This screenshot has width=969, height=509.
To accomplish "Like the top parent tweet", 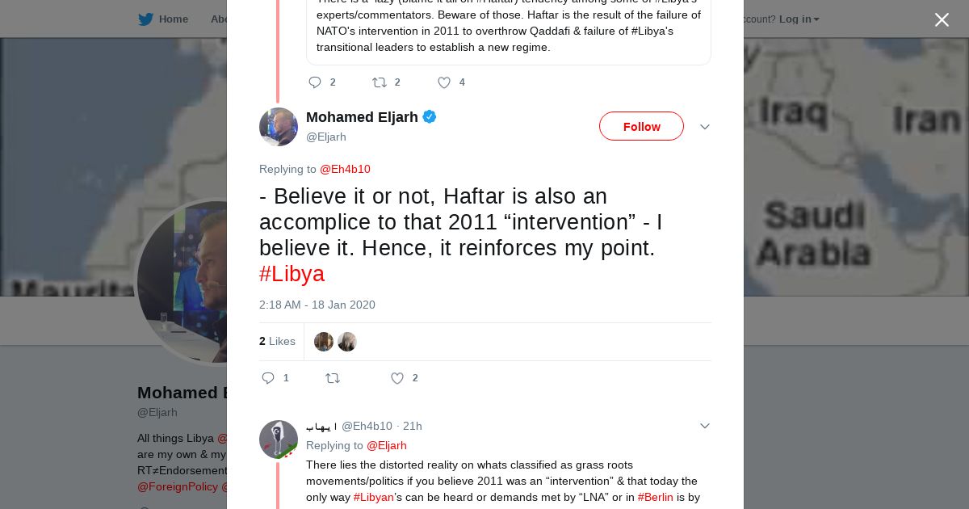I will (x=444, y=82).
